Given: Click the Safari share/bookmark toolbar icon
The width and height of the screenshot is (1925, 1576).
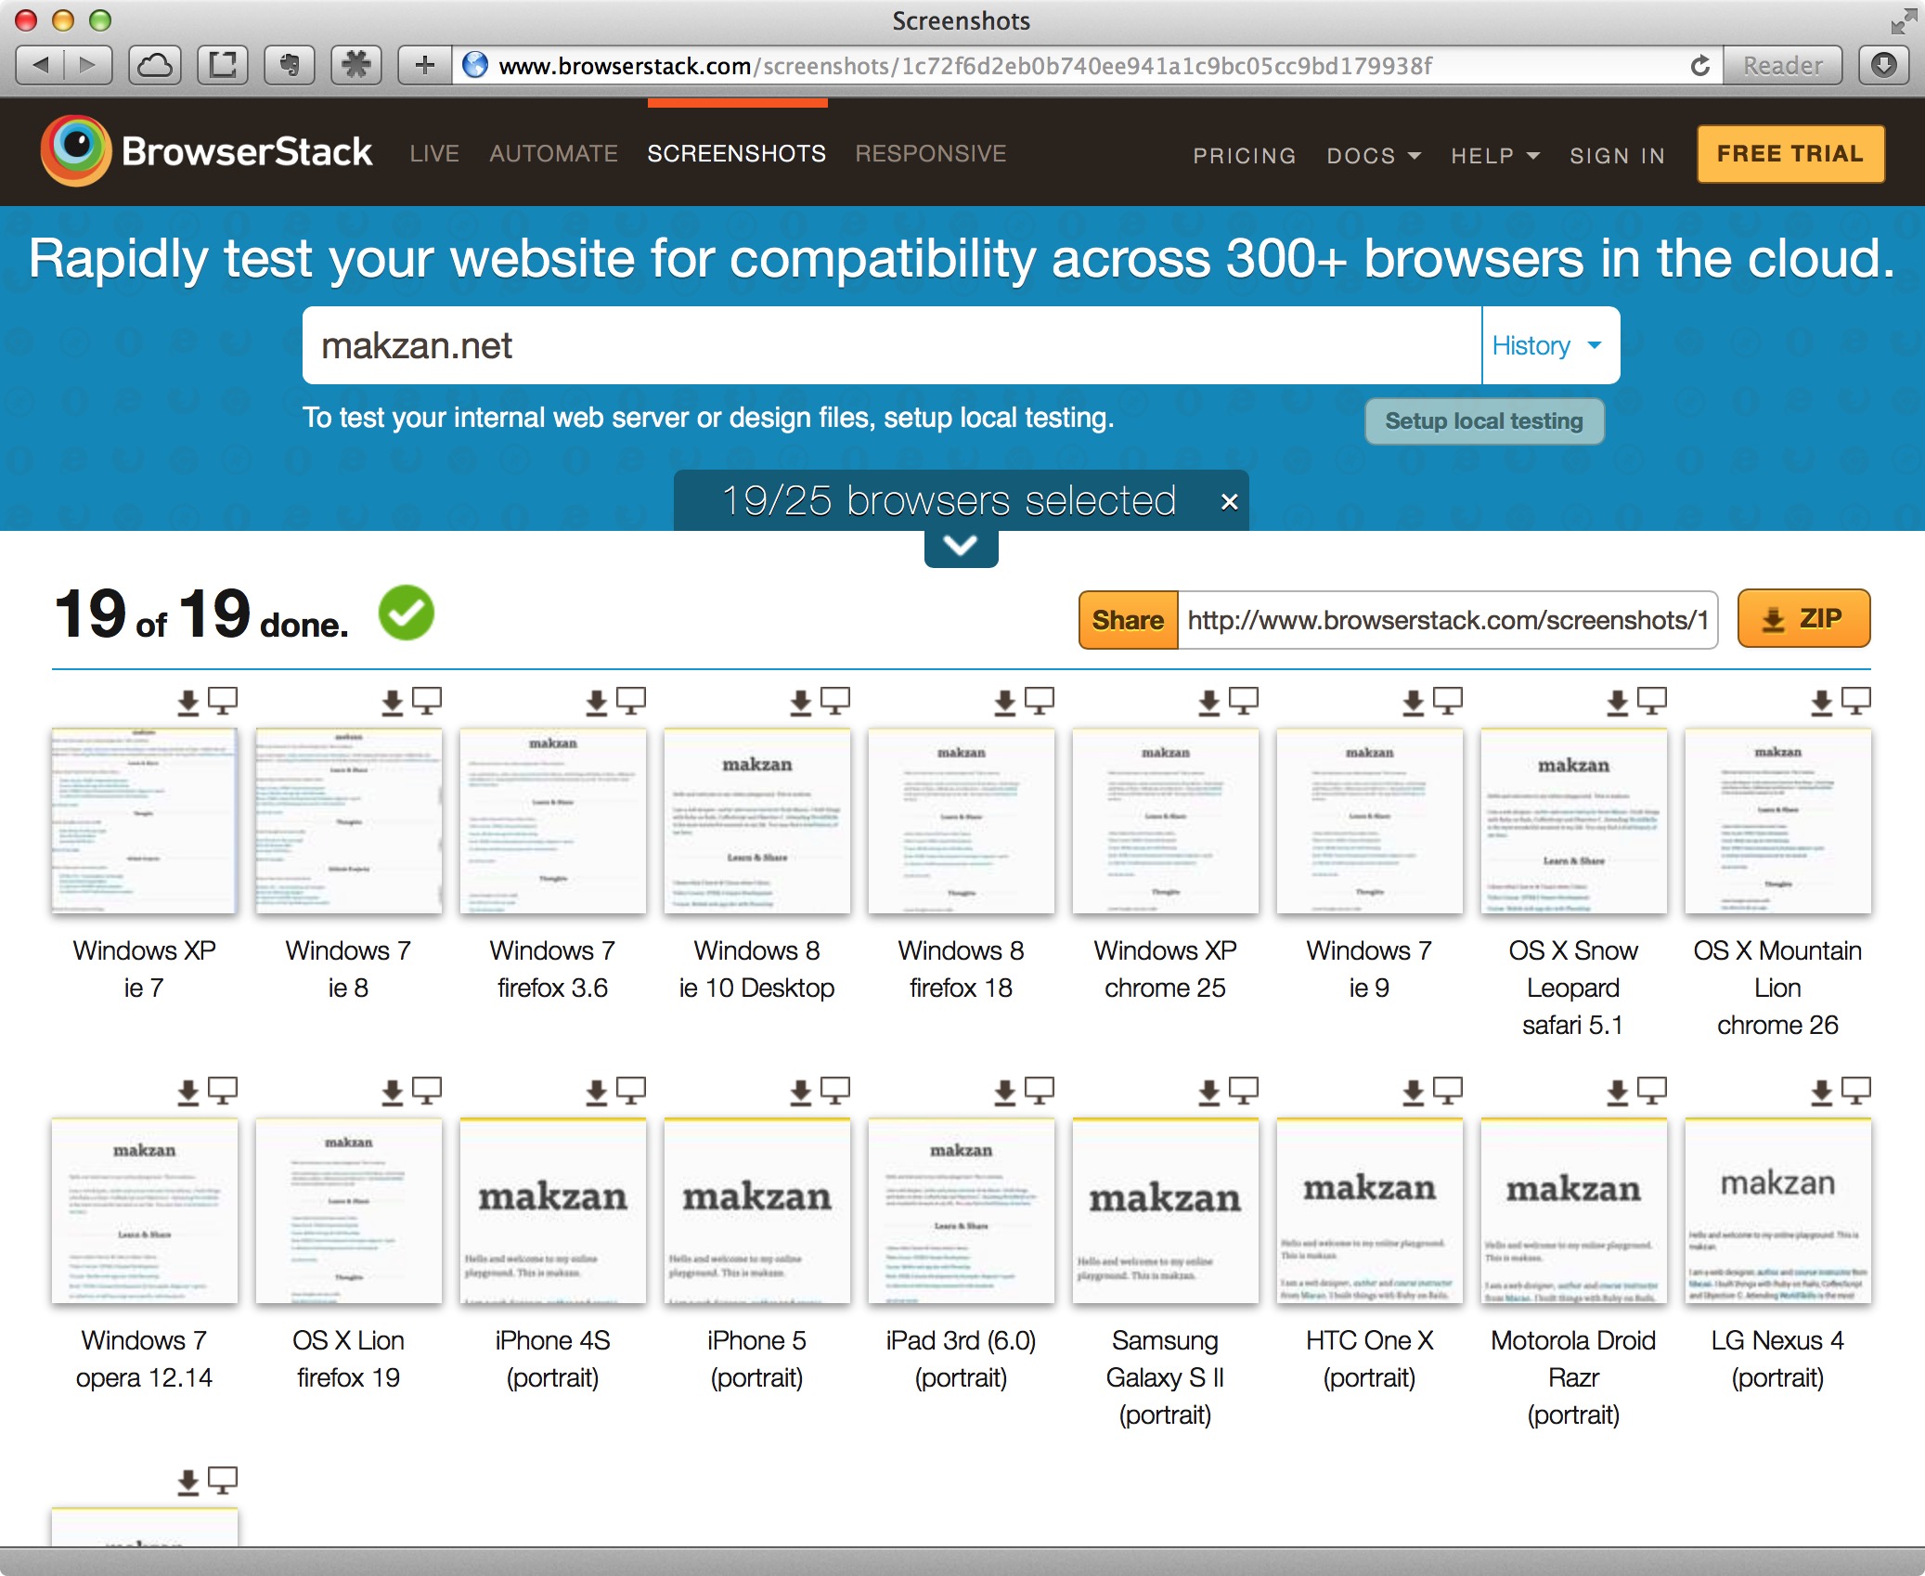Looking at the screenshot, I should point(223,65).
